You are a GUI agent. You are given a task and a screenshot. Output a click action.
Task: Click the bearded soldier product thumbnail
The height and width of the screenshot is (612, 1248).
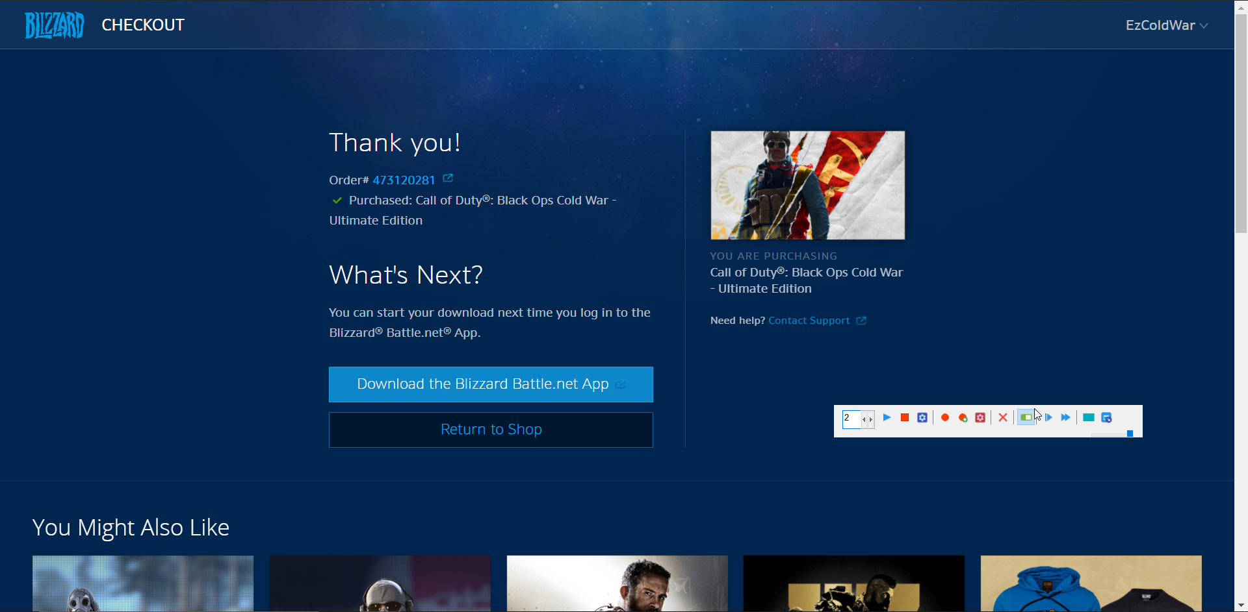click(x=617, y=583)
